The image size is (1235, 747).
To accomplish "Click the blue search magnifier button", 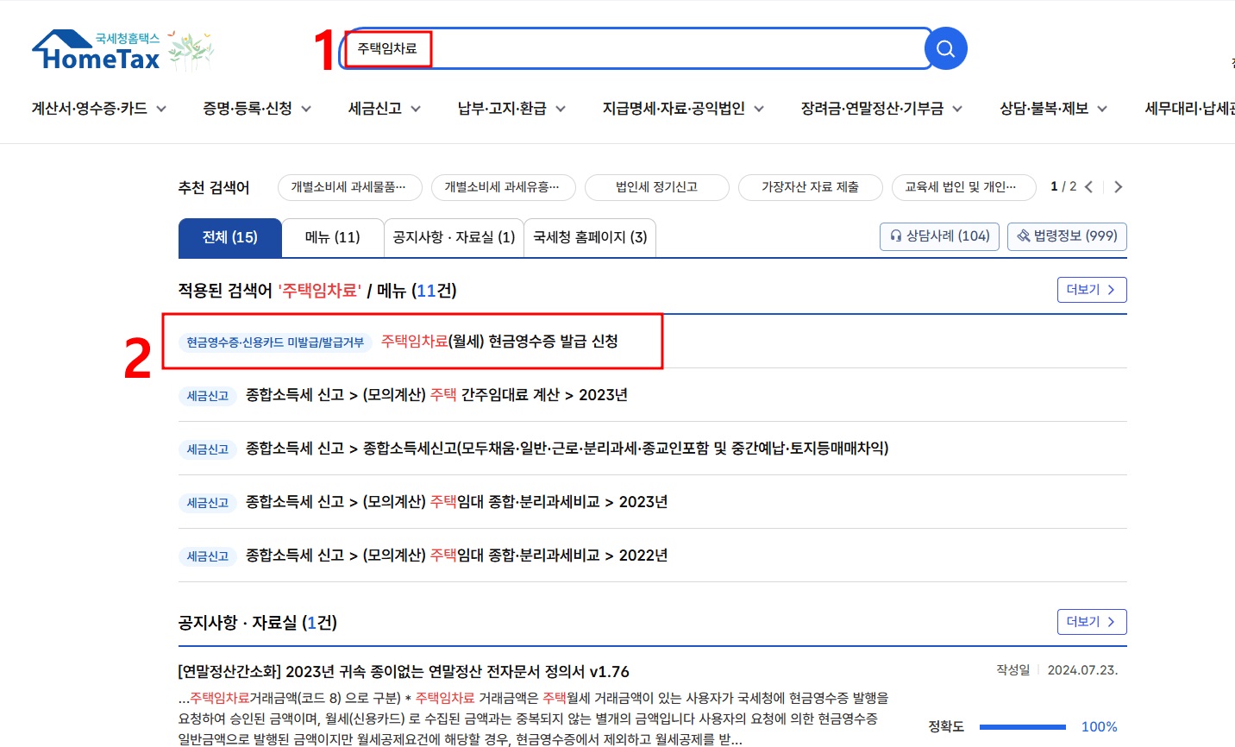I will pyautogui.click(x=945, y=49).
